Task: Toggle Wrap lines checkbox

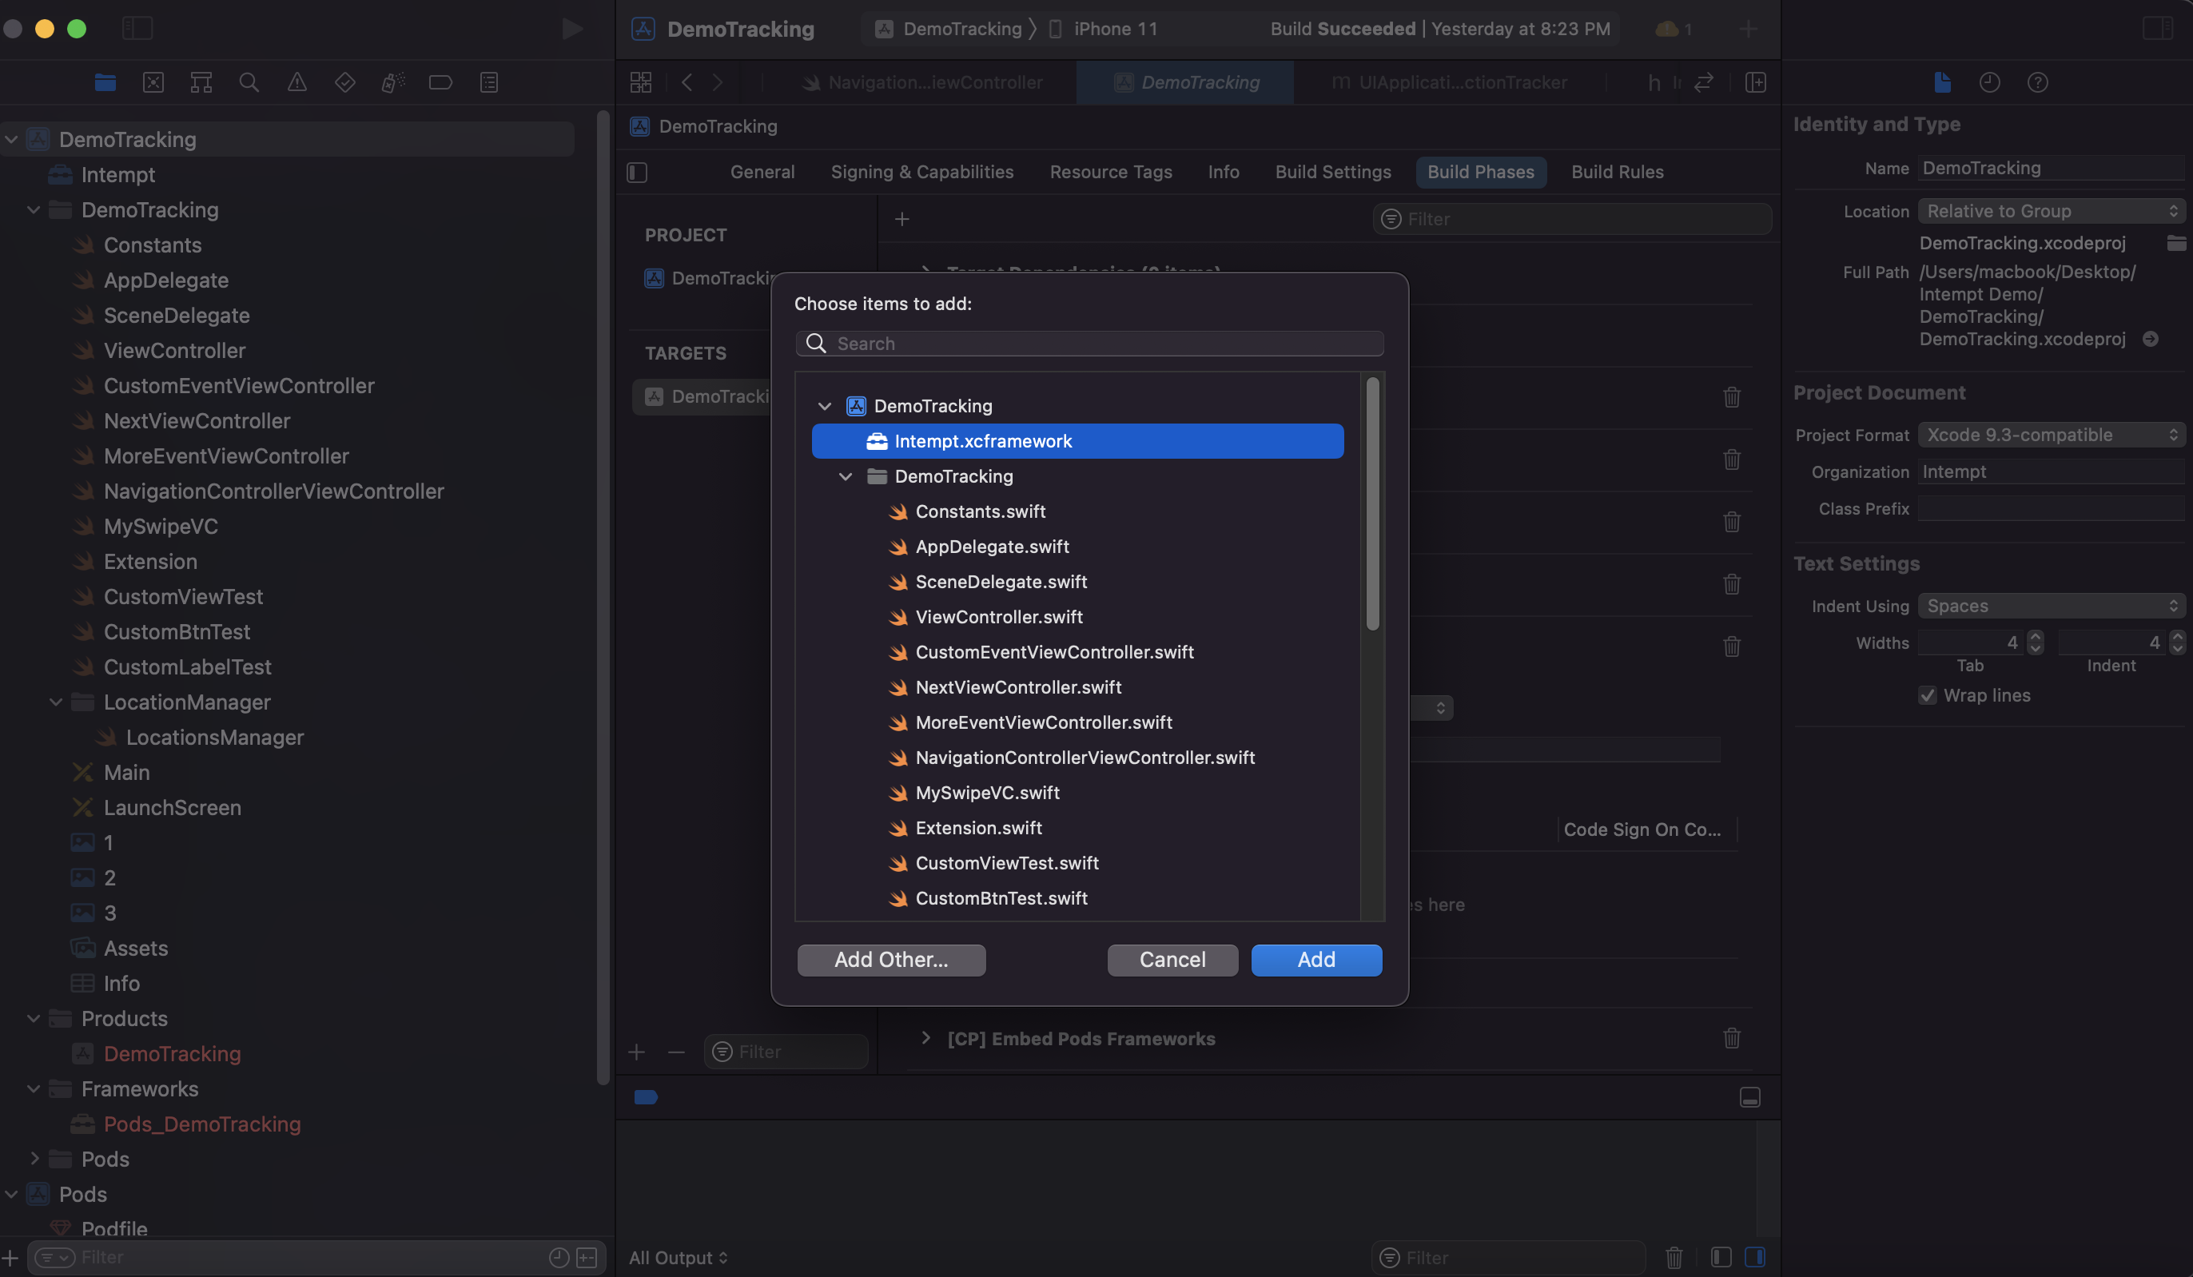Action: (1928, 695)
